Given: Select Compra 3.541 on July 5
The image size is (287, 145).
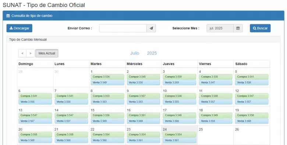Looking at the screenshot, I should click(x=252, y=77).
